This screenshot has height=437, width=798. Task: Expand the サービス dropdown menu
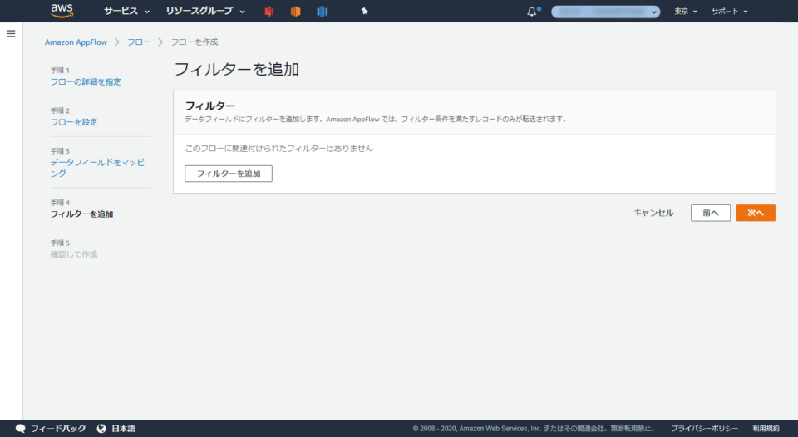[126, 11]
